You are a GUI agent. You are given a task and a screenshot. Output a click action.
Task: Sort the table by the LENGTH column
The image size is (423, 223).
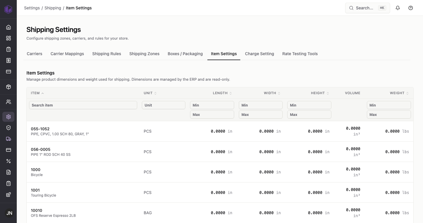pyautogui.click(x=222, y=93)
